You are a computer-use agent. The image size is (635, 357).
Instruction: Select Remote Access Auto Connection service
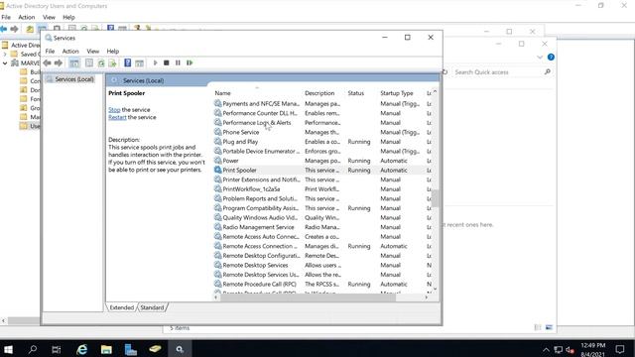322,236
